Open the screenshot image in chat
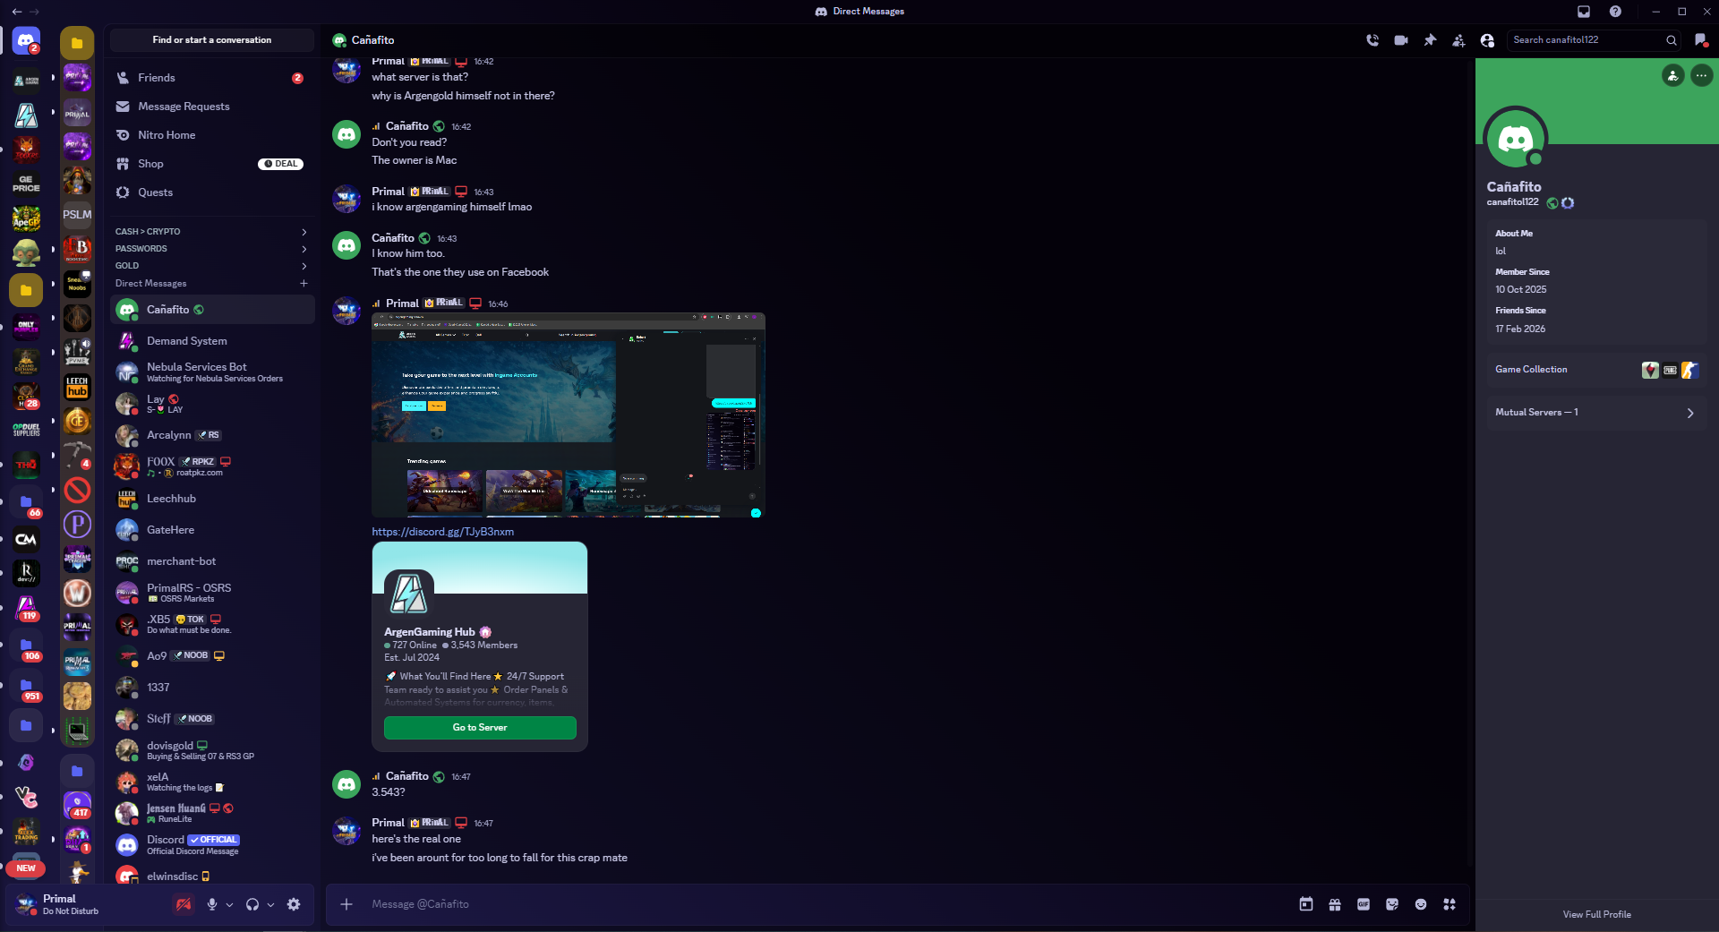Image resolution: width=1719 pixels, height=932 pixels. [x=569, y=415]
